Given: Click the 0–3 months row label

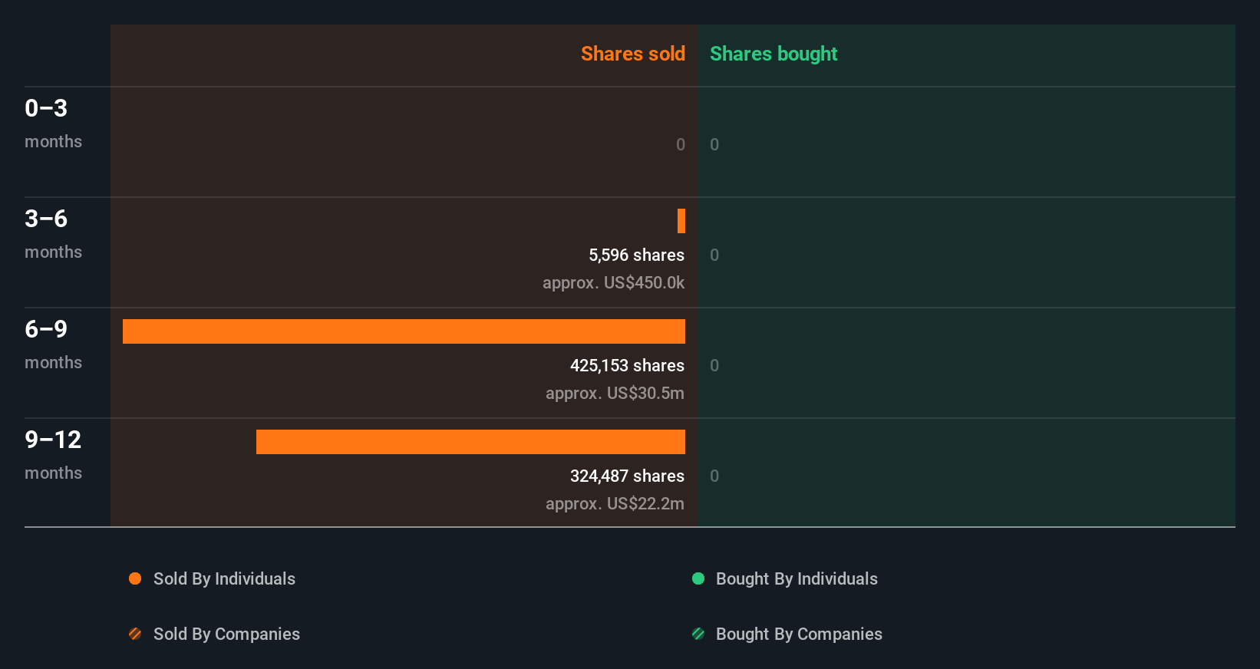Looking at the screenshot, I should [53, 124].
